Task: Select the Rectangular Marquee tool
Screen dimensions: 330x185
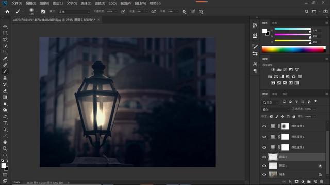Action: [5, 33]
